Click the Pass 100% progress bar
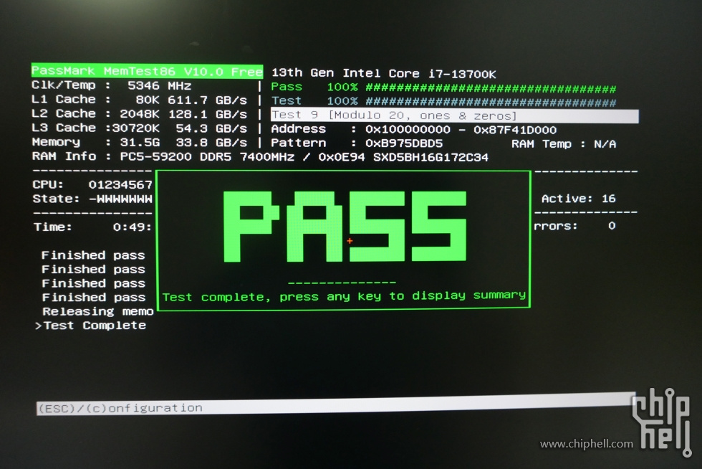The image size is (702, 469). (x=443, y=87)
